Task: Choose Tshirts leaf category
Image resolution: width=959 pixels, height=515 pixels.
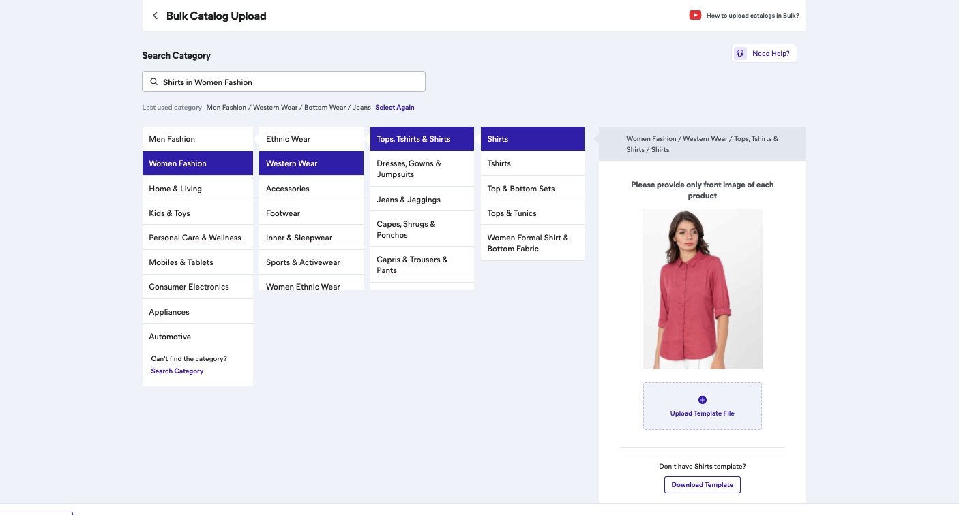Action: pos(533,163)
